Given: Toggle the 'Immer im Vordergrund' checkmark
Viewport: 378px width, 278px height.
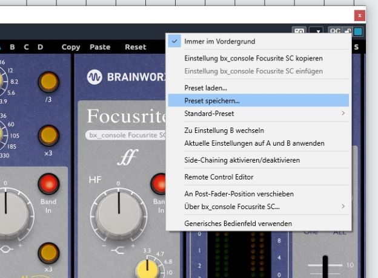Looking at the screenshot, I should (259, 41).
